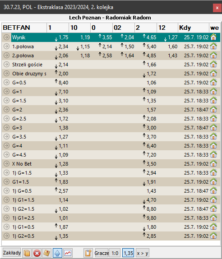The width and height of the screenshot is (222, 259).
Task: Select the odds 3,55 in the Wynik row
Action: click(107, 37)
